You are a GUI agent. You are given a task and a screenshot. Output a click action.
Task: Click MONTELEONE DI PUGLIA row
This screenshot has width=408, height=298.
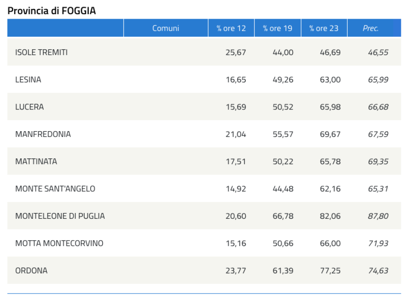tap(204, 216)
